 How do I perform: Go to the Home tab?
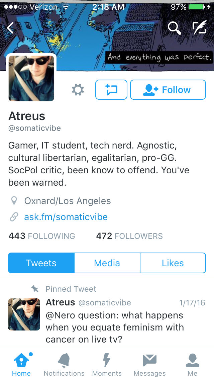pyautogui.click(x=21, y=364)
